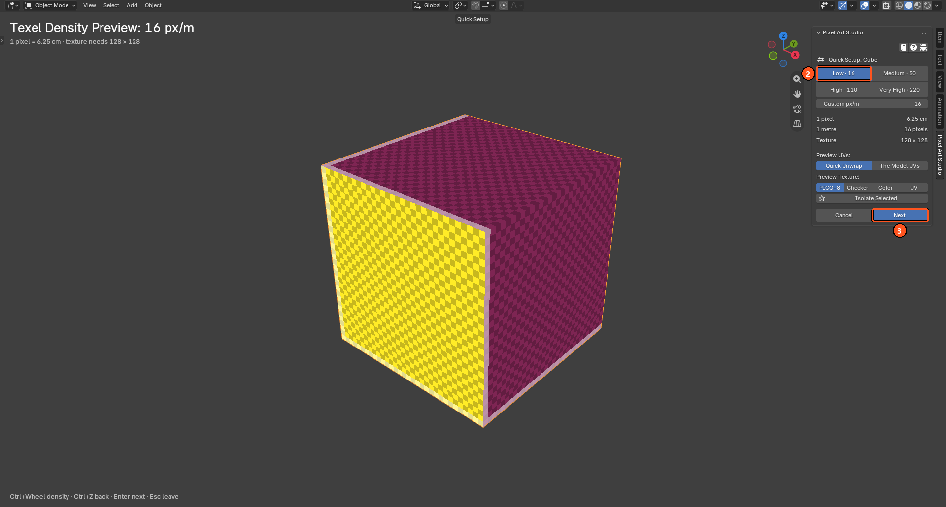Click the dark red negative X gizmo circle

click(772, 45)
